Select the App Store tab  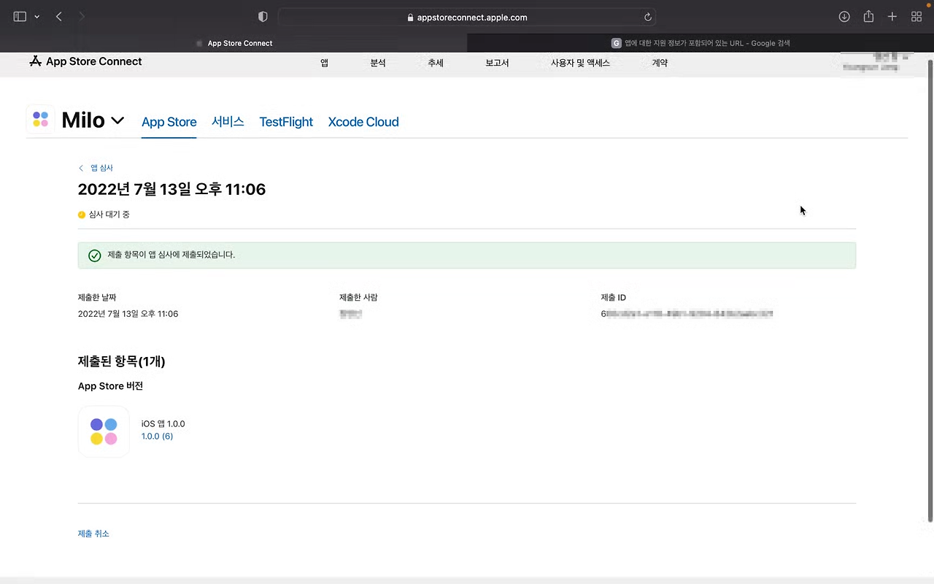click(x=169, y=122)
